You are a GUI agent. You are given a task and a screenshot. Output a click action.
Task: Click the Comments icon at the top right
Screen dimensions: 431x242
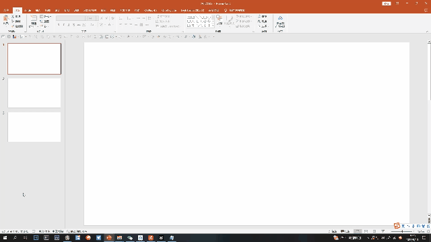(x=426, y=11)
